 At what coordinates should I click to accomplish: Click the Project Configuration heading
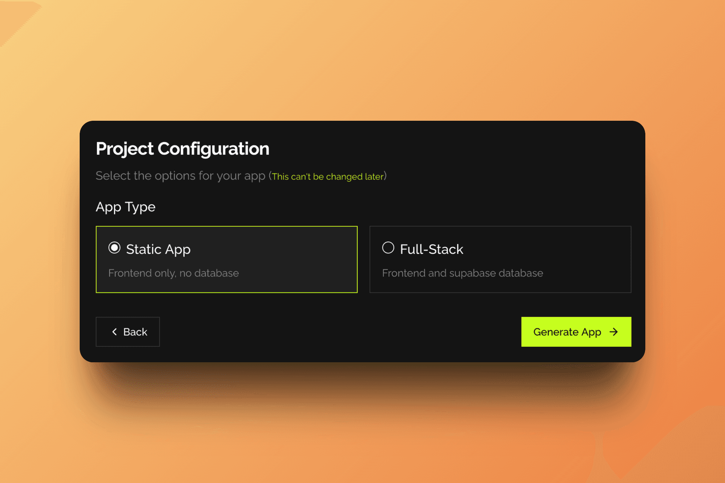[182, 149]
